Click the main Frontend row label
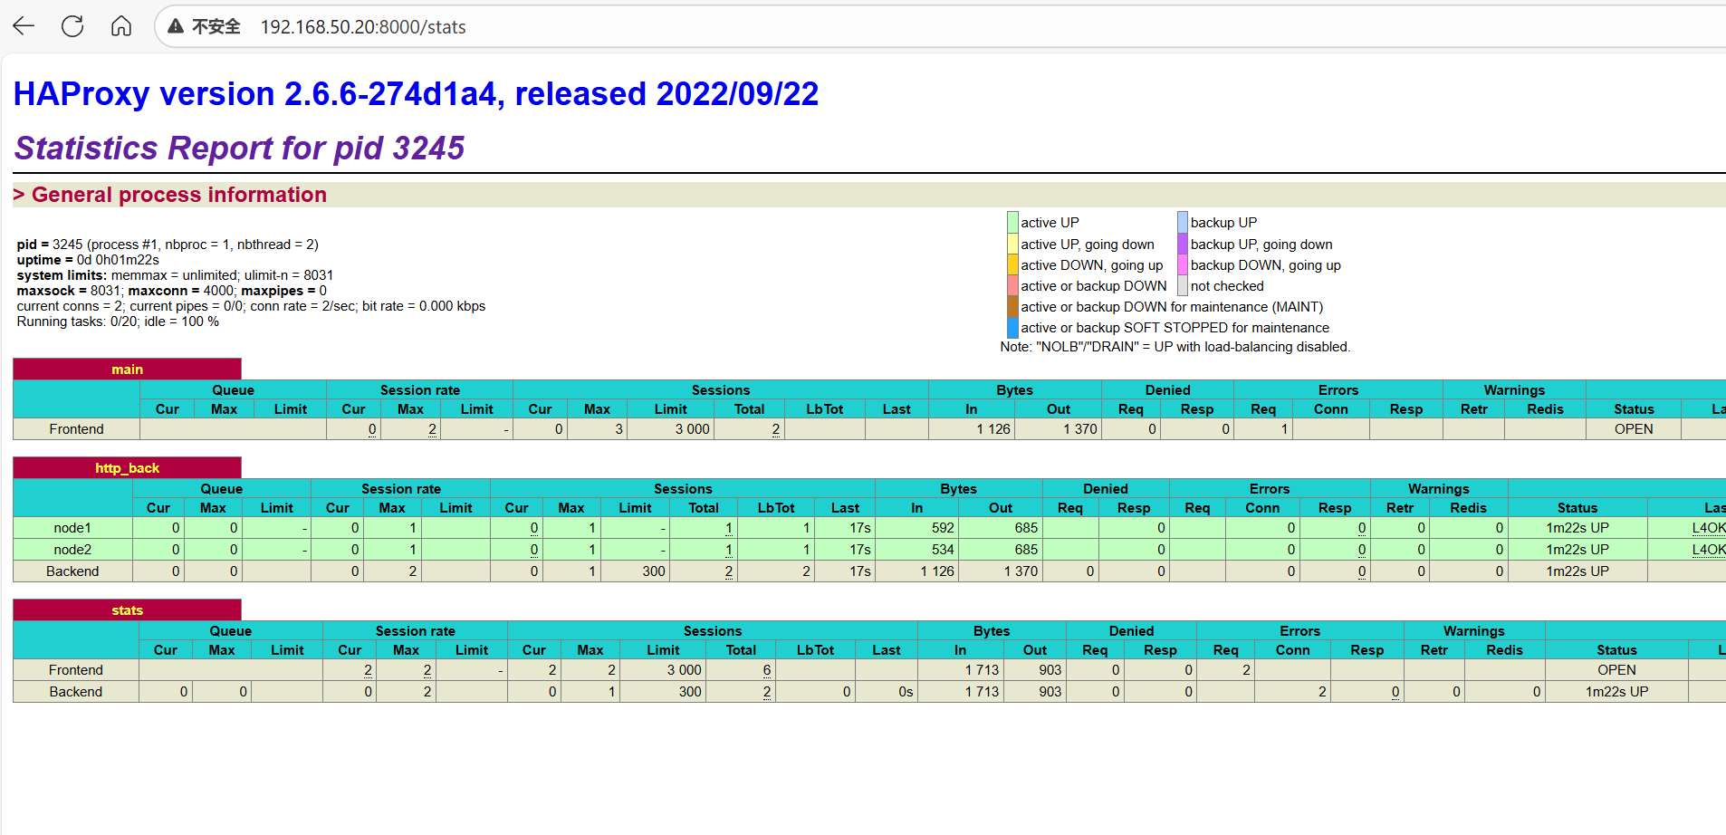 (x=76, y=429)
